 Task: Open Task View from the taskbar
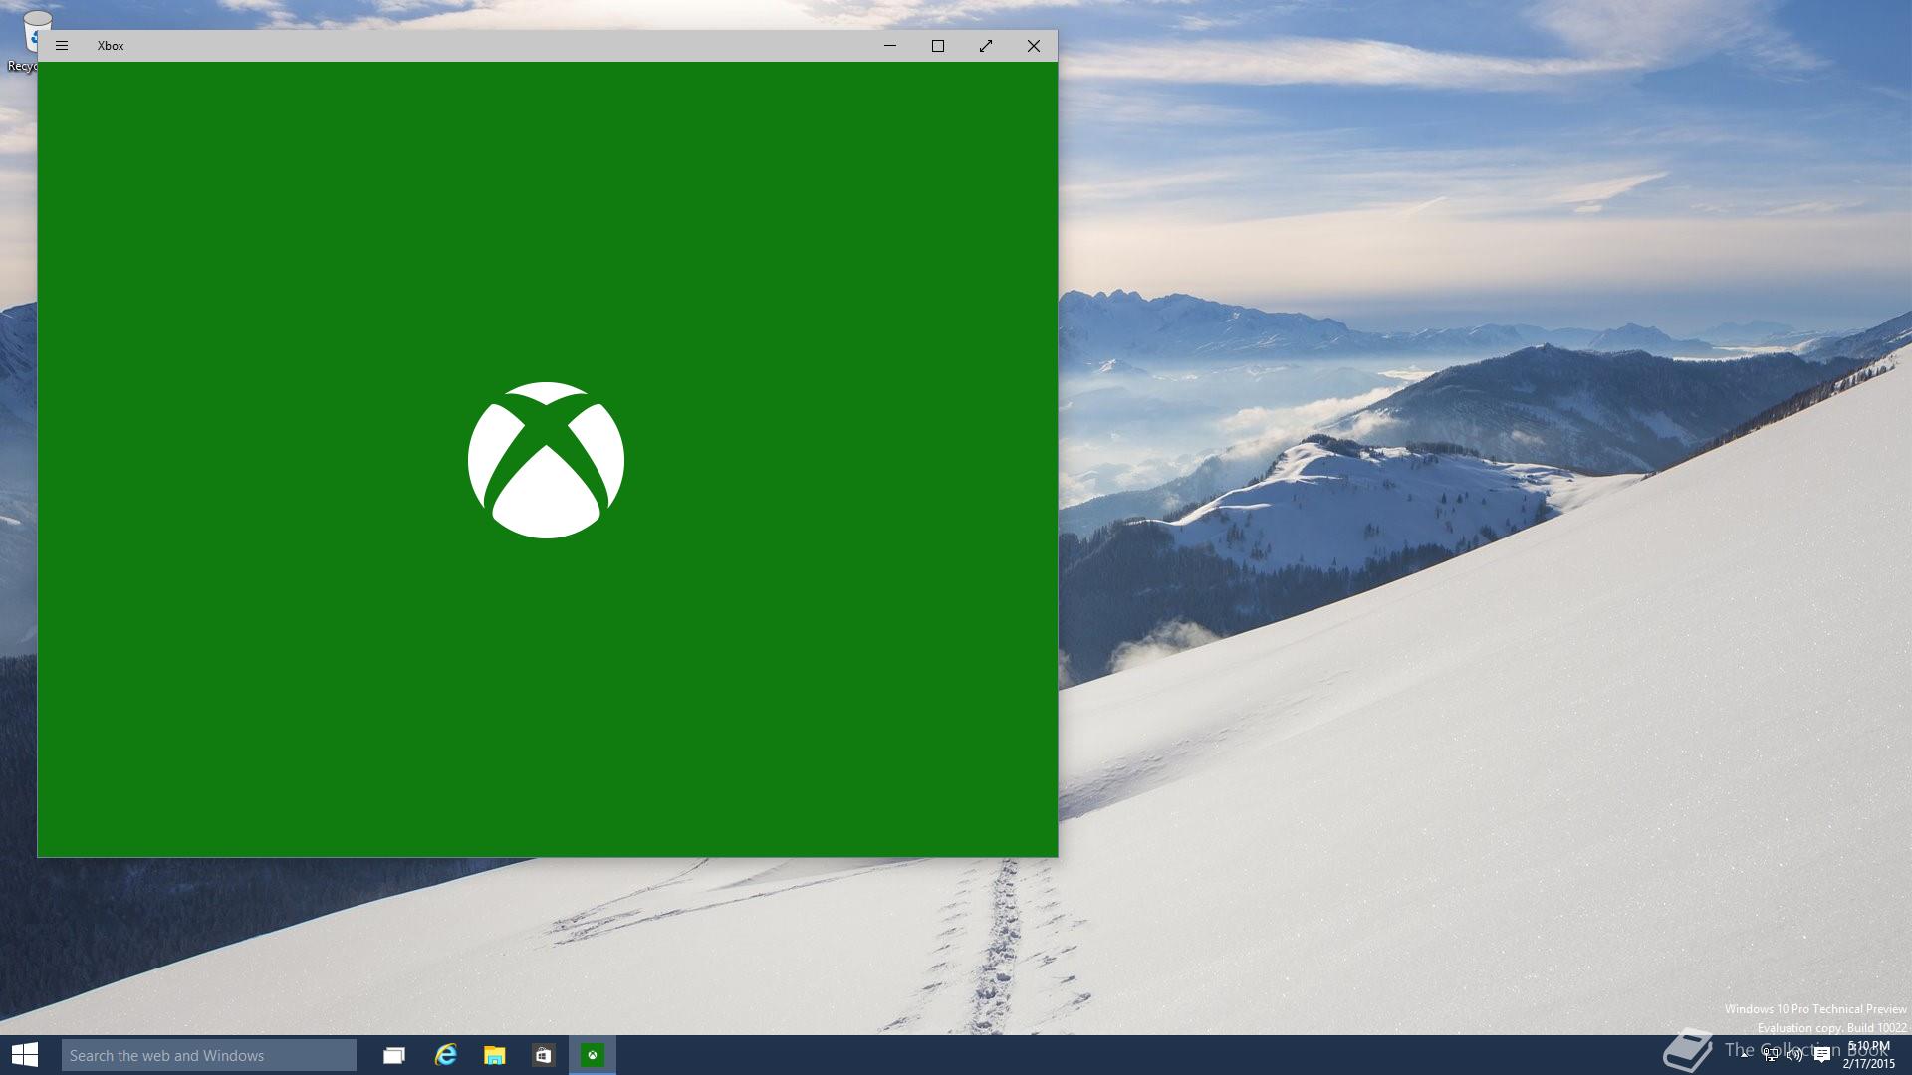click(394, 1055)
